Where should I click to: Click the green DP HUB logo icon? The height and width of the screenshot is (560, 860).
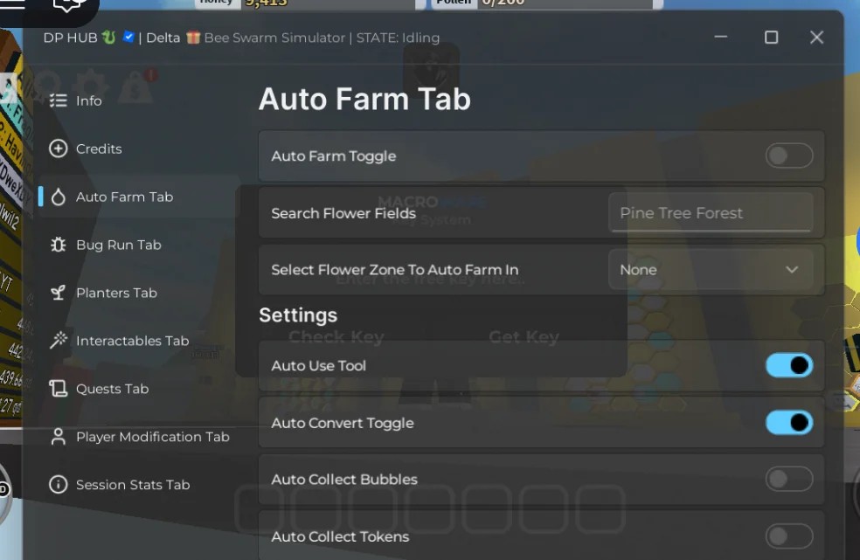(109, 38)
